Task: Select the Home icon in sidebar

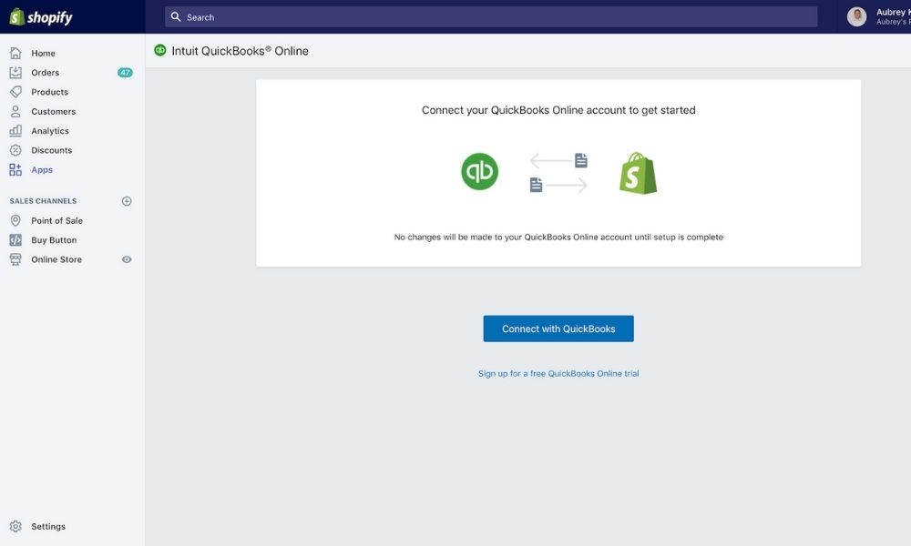Action: 15,53
